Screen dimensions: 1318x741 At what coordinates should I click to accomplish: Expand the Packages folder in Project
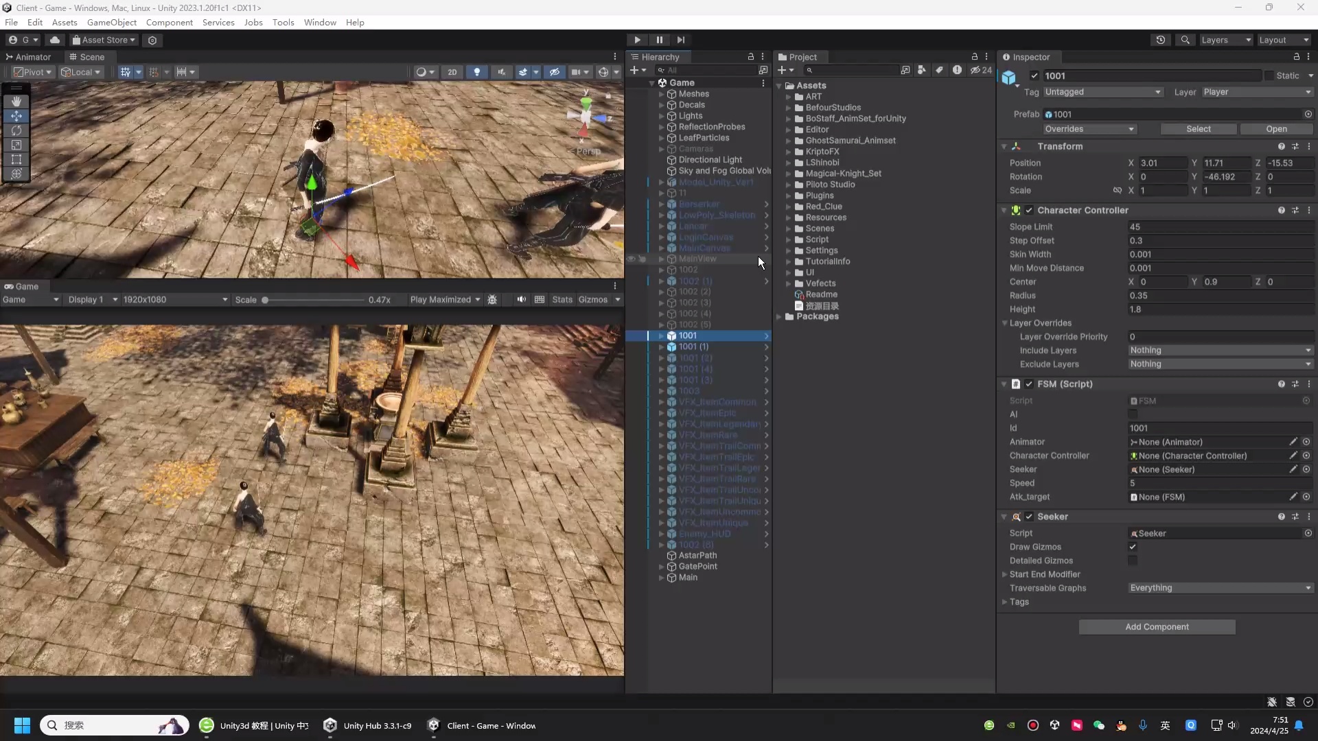tap(779, 316)
